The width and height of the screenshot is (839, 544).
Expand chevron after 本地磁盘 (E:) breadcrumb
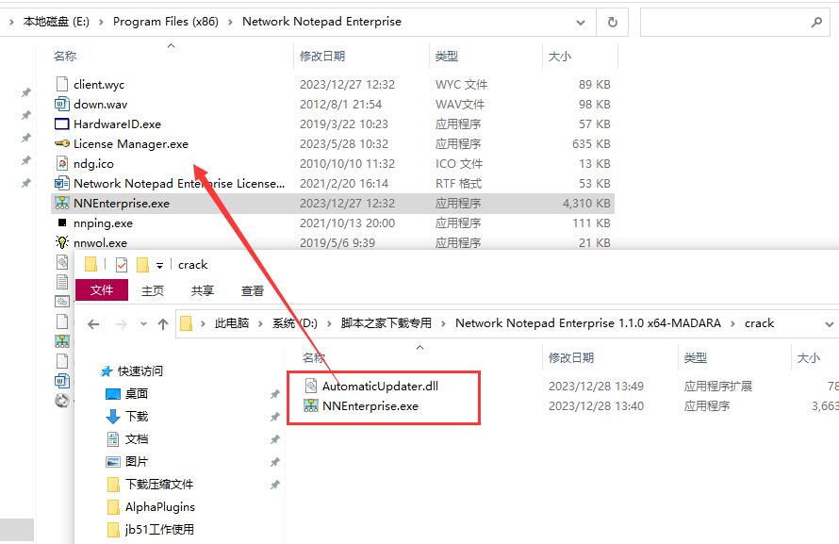(x=101, y=23)
